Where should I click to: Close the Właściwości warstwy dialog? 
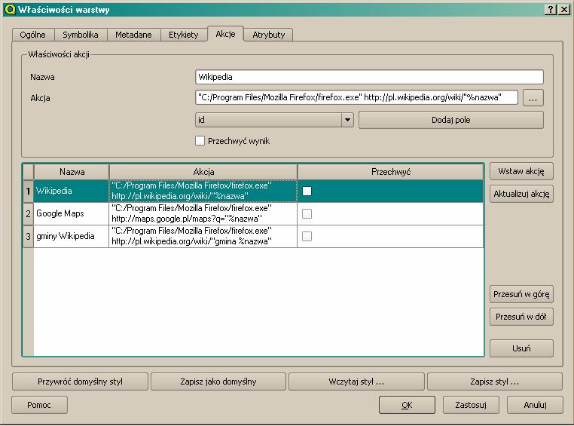point(564,10)
